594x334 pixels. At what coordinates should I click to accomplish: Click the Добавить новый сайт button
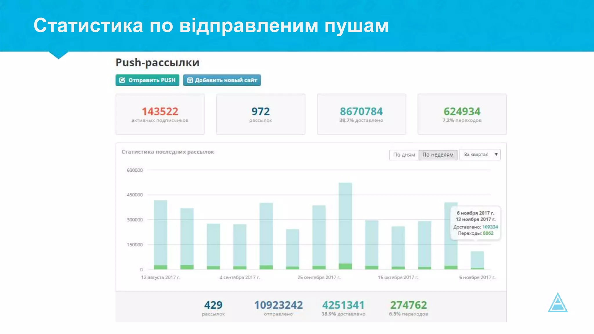222,80
